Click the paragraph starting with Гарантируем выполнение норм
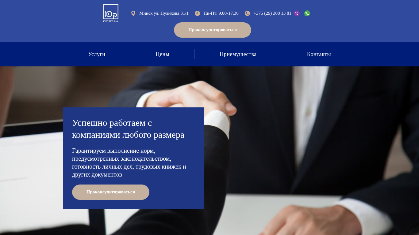 129,163
